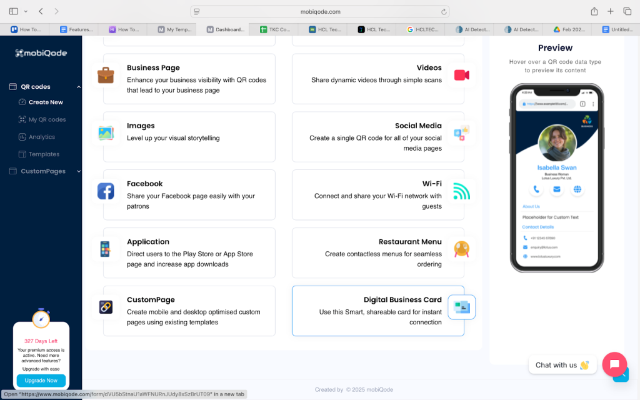Expand the CustomPages sidebar section
Viewport: 640px width, 400px height.
tap(78, 171)
